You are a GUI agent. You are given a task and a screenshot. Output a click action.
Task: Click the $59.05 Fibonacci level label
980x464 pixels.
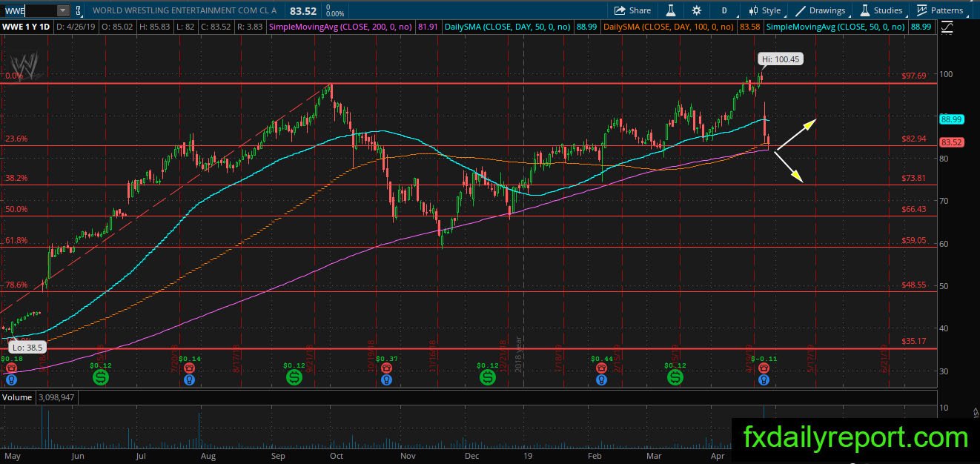click(913, 240)
